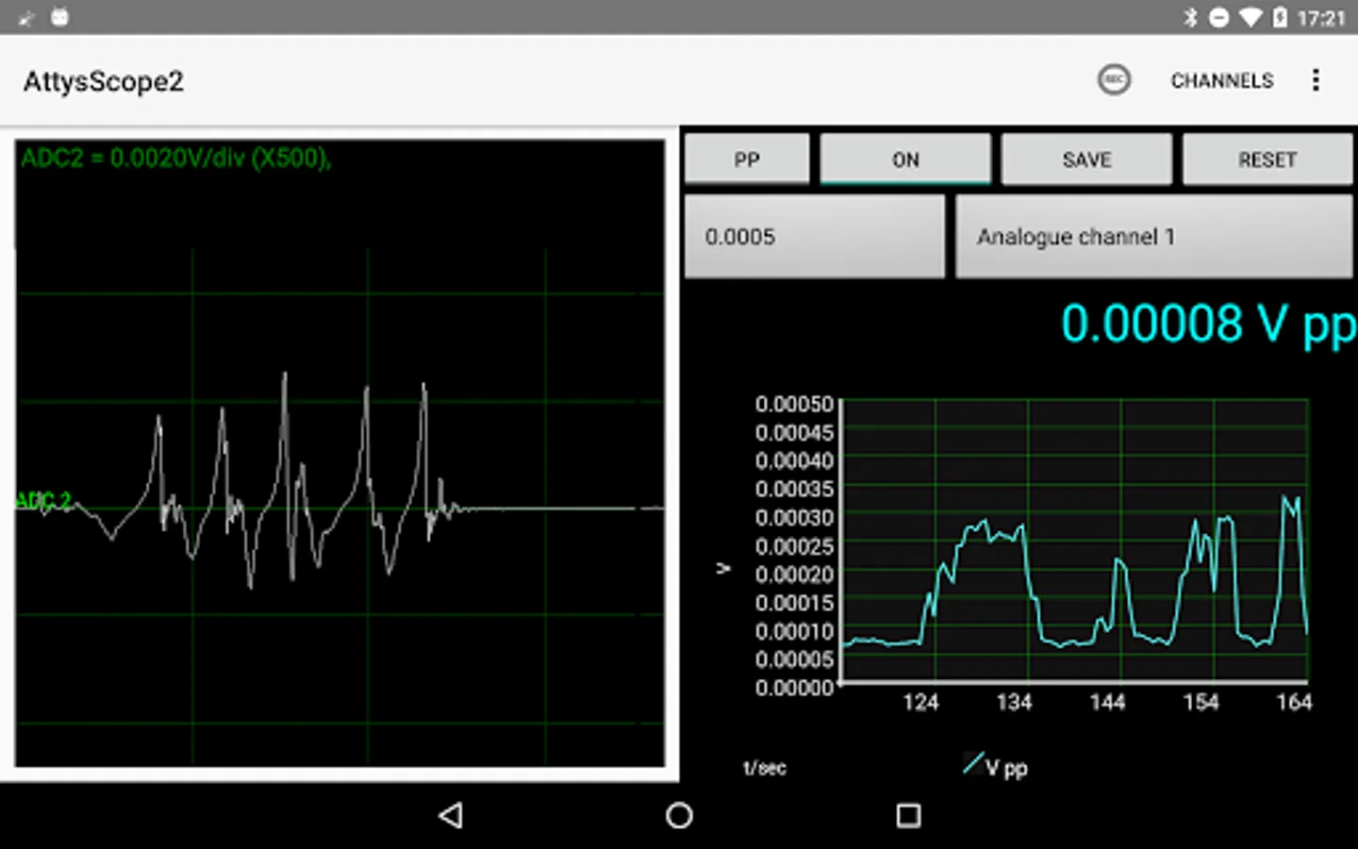The image size is (1358, 849).
Task: Tap the SAVE button
Action: [x=1086, y=159]
